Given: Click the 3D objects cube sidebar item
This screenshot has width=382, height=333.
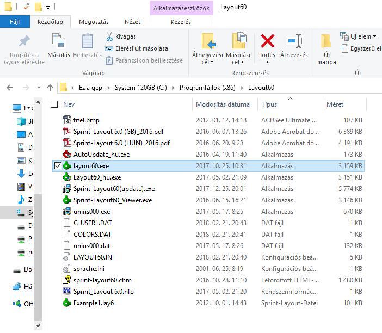Looking at the screenshot, I should click(21, 121).
